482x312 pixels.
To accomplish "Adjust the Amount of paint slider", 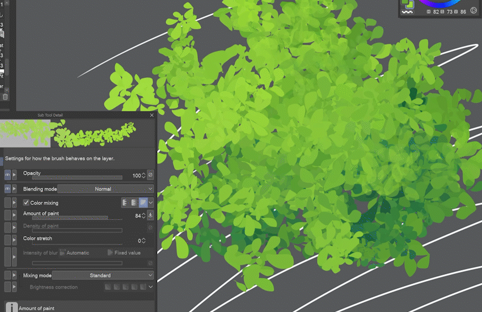I will (x=77, y=218).
